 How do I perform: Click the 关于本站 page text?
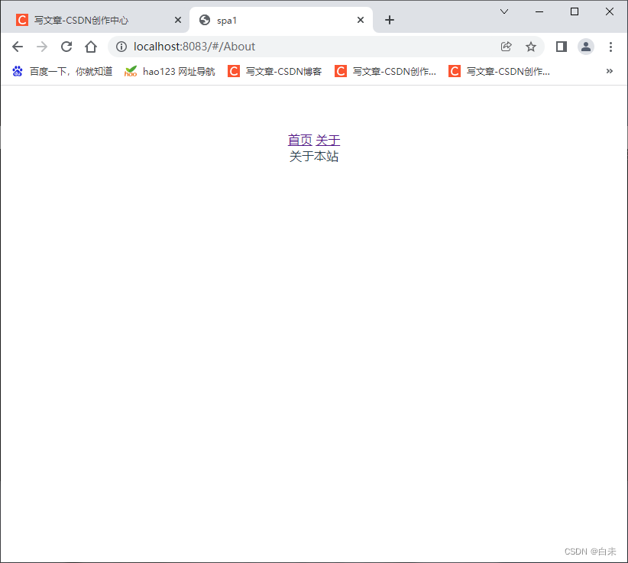[314, 156]
